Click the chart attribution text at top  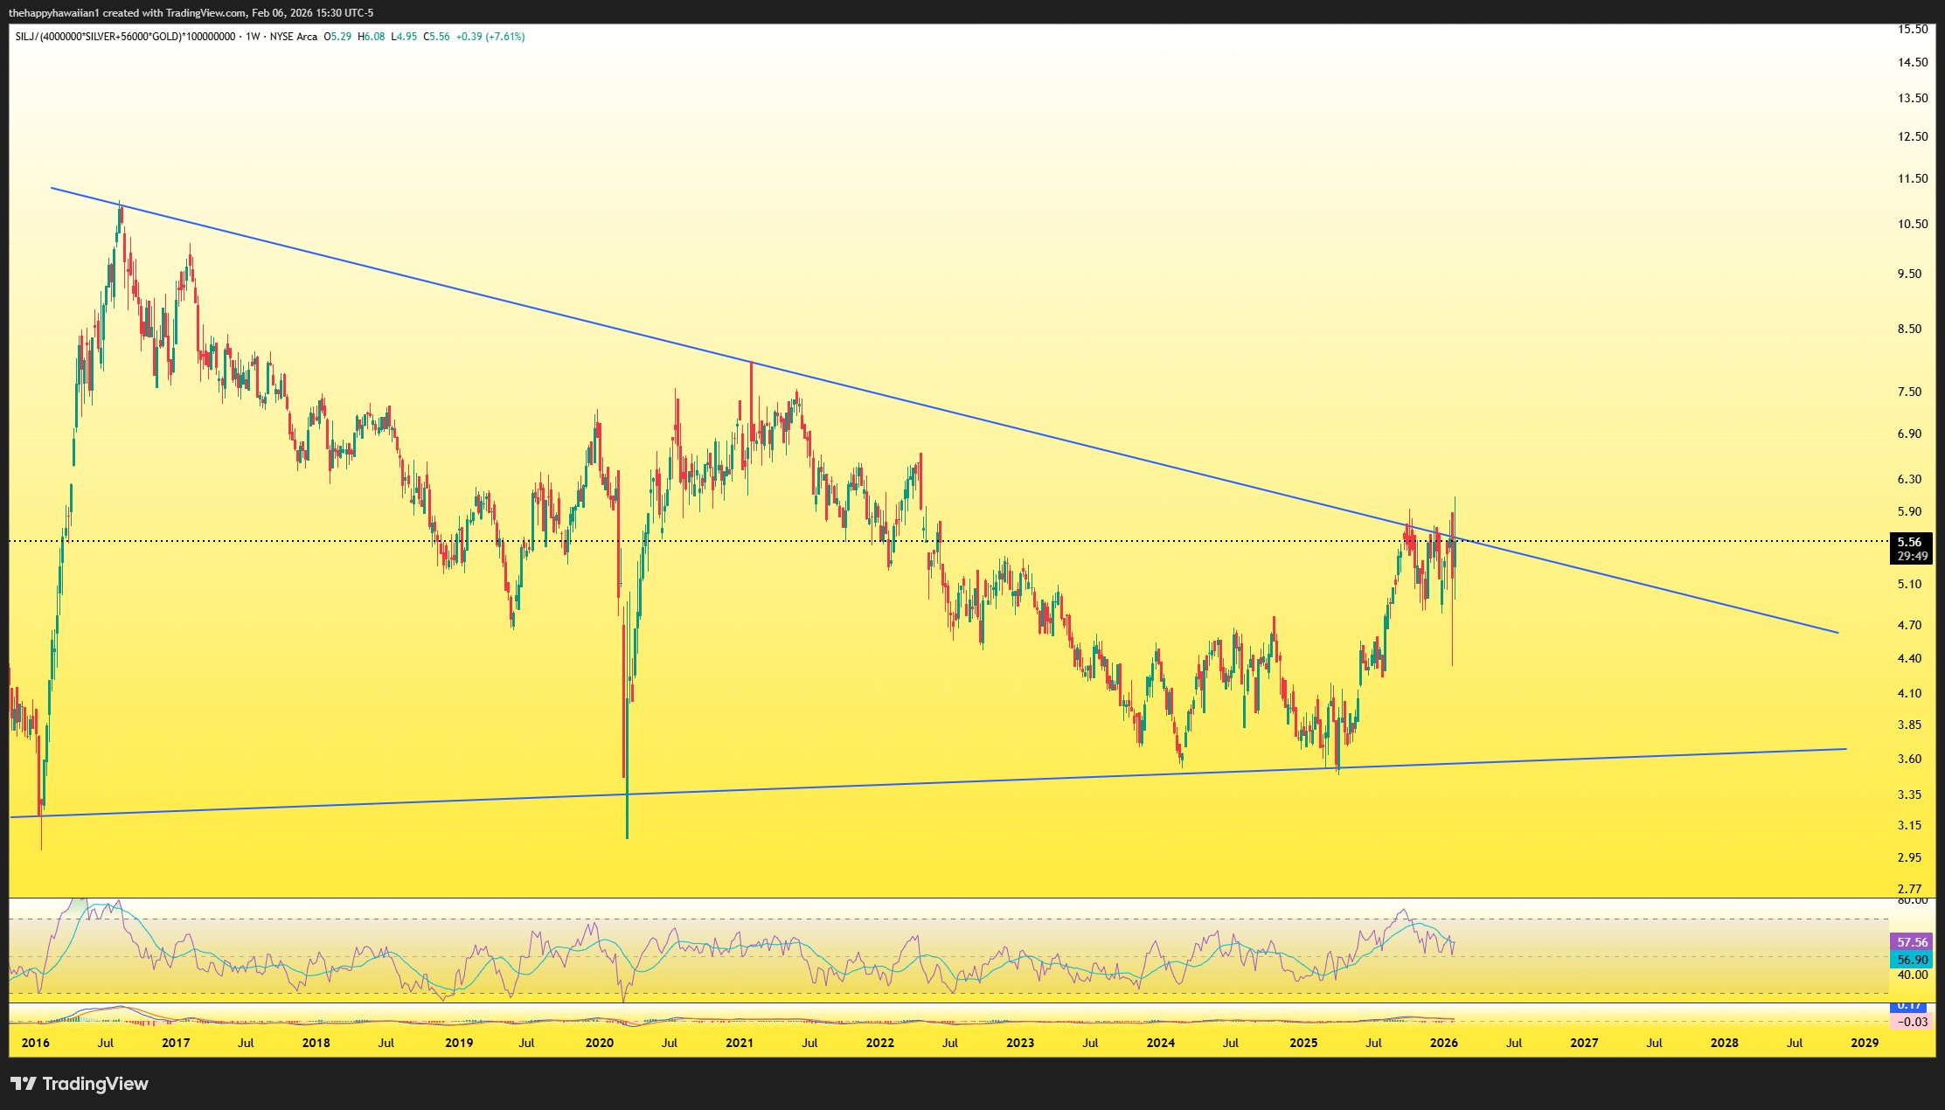coord(191,12)
